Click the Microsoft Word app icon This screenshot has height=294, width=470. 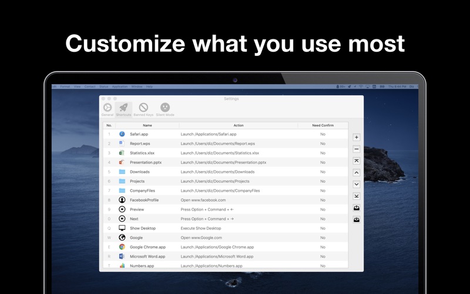pyautogui.click(x=122, y=256)
